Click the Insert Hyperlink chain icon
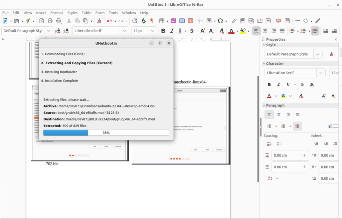The width and height of the screenshot is (342, 219). (x=234, y=21)
